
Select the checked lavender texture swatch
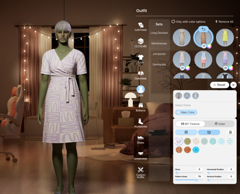pos(179,142)
